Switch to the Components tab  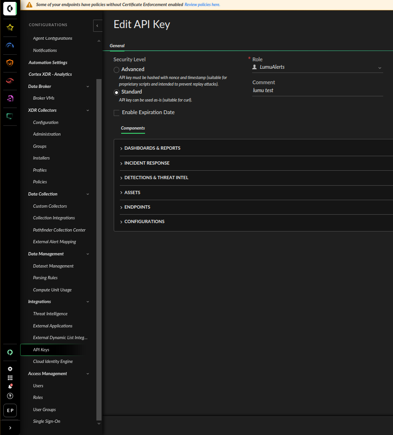(133, 128)
